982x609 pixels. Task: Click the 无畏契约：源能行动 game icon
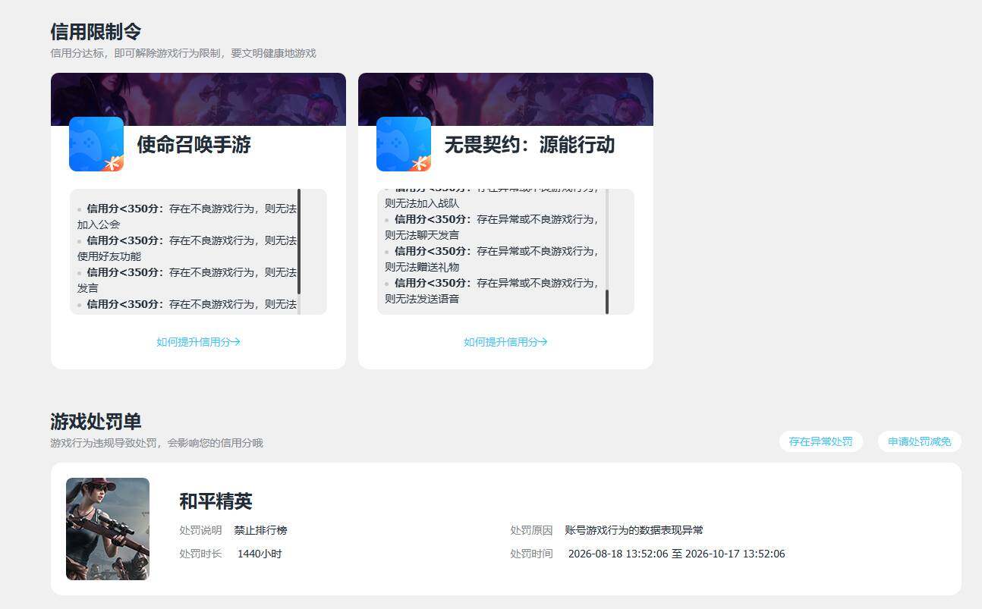point(404,144)
